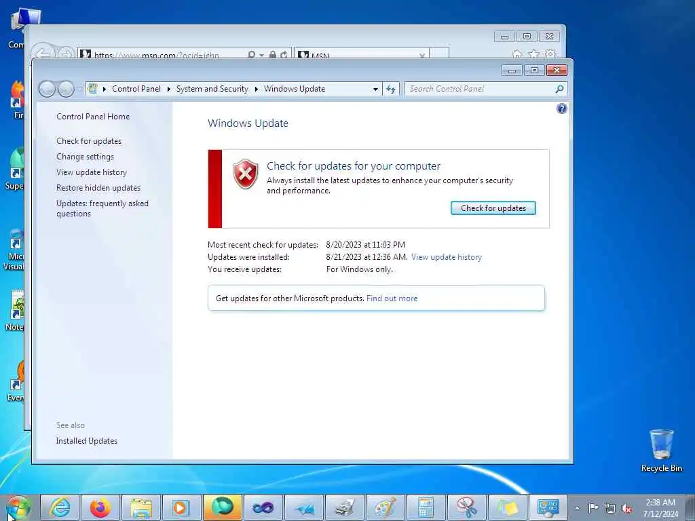Click the paper plane taskbar icon
Screen dimensions: 695x521
point(304,507)
